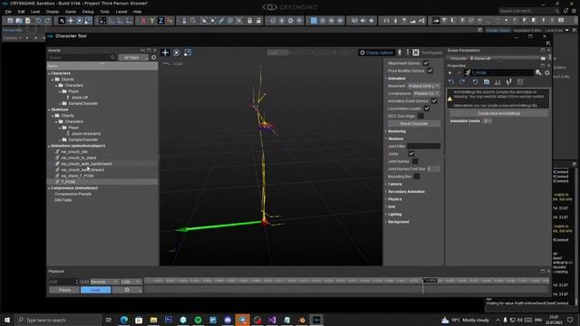The width and height of the screenshot is (580, 326).
Task: Open Game menu
Action: 71,12
